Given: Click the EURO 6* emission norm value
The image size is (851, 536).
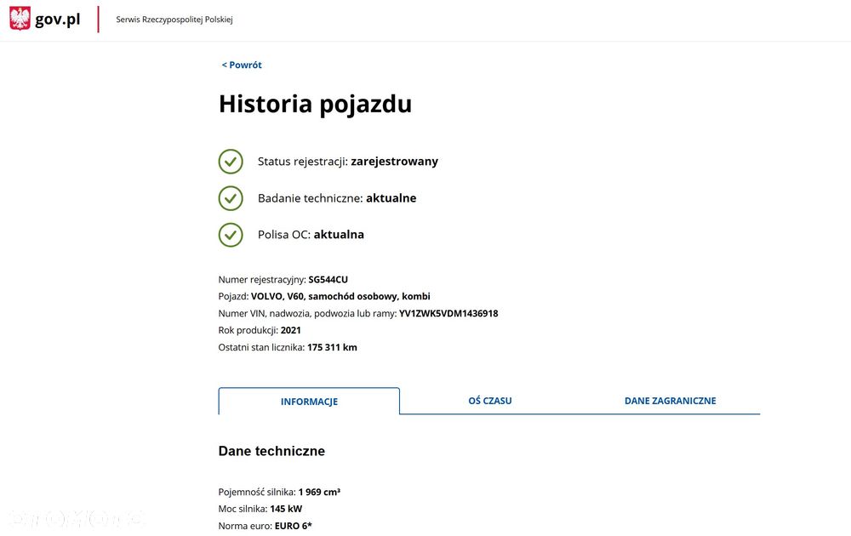Looking at the screenshot, I should click(x=293, y=526).
